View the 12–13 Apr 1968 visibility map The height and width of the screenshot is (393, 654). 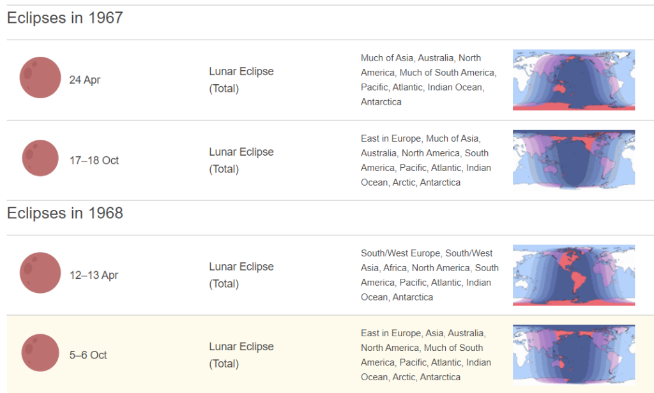(574, 275)
